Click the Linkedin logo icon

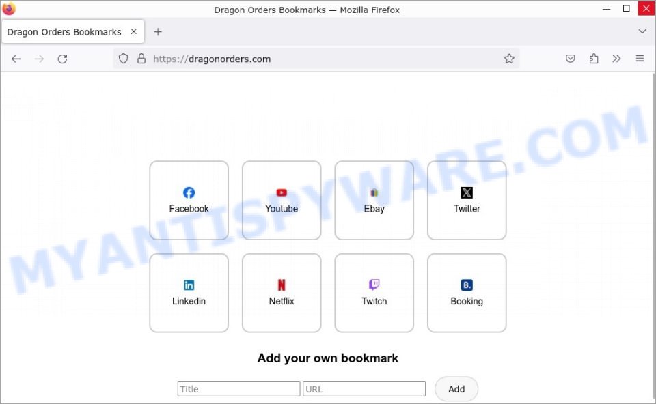[189, 285]
